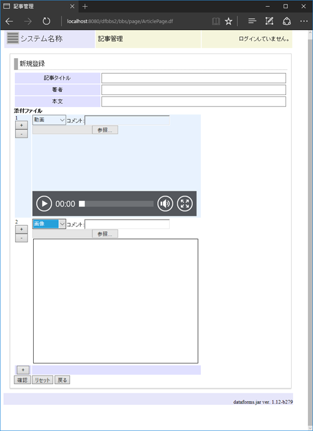This screenshot has width=313, height=431.
Task: Click 参照 button for attachment 2
Action: coord(105,234)
